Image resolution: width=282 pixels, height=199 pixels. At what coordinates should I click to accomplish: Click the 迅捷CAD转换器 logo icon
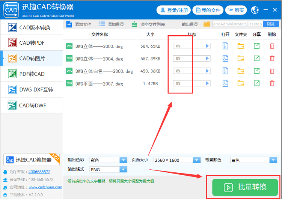pyautogui.click(x=11, y=10)
